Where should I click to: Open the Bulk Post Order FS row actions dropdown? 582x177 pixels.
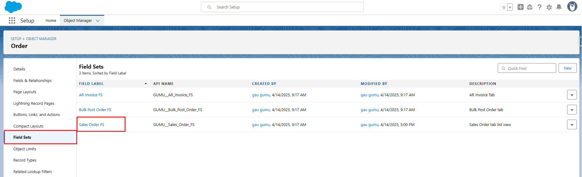[x=572, y=110]
